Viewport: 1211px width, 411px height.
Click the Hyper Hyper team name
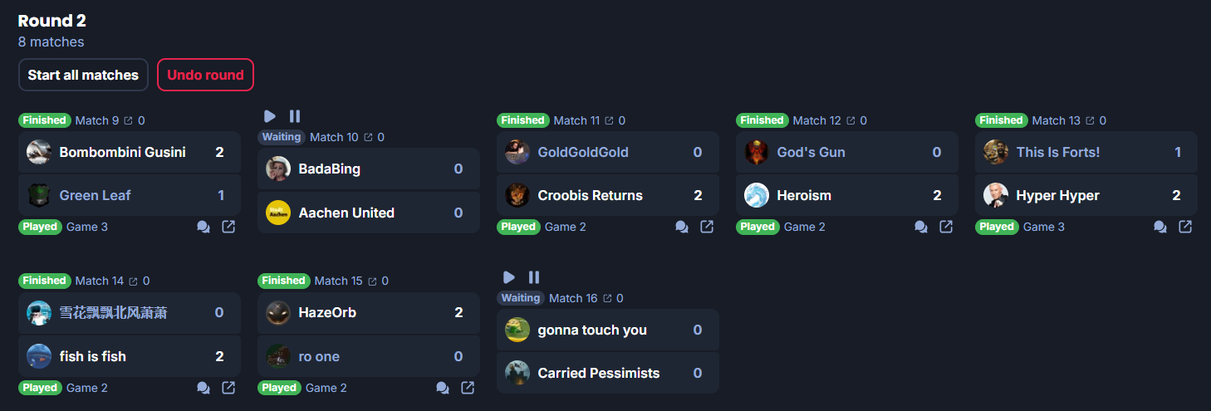[1057, 196]
